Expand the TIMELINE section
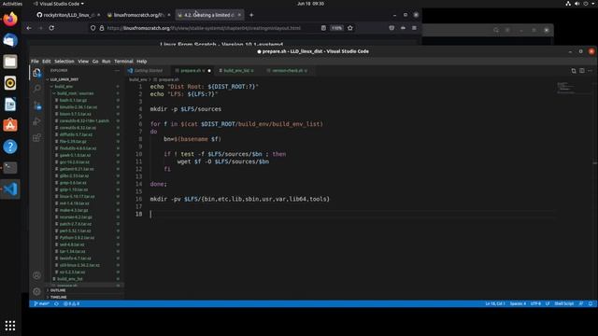The image size is (598, 336). click(58, 297)
